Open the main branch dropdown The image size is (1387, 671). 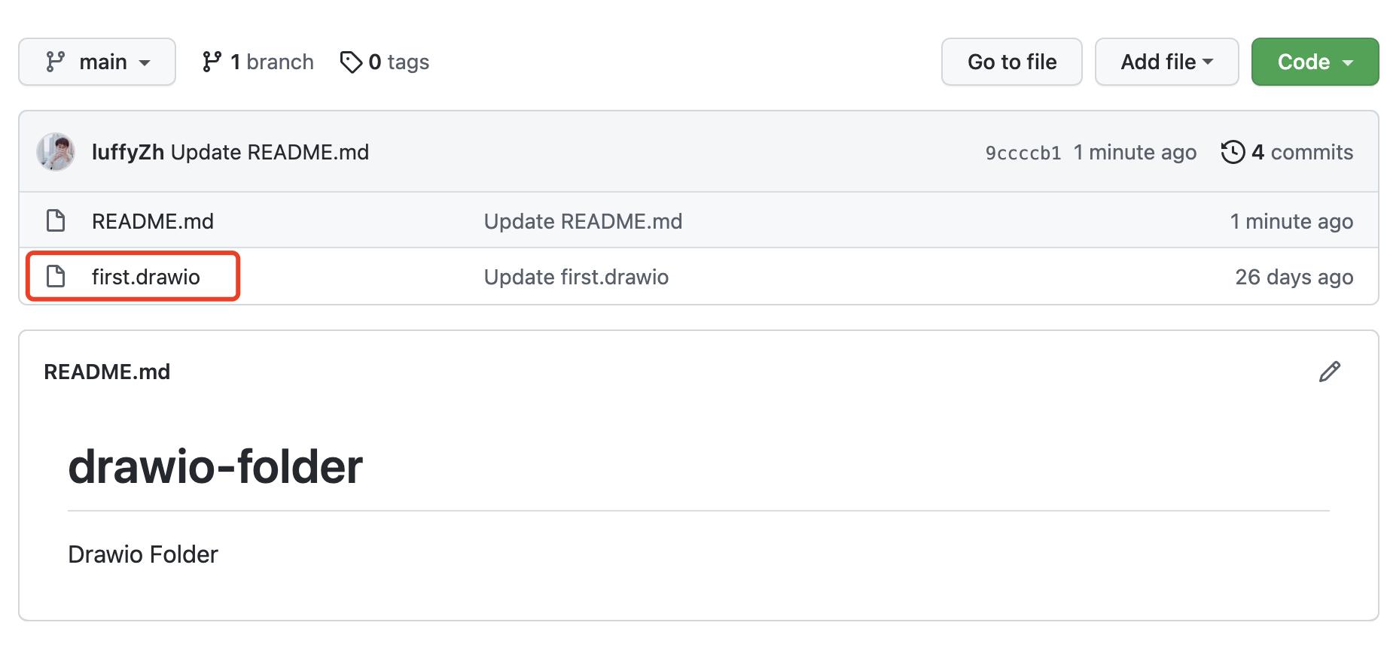click(x=97, y=62)
